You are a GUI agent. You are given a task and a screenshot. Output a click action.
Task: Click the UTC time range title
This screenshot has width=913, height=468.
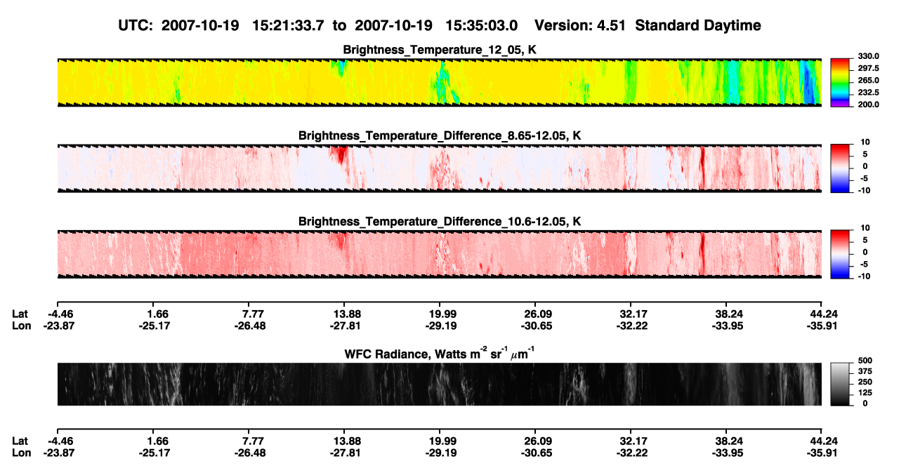[440, 25]
